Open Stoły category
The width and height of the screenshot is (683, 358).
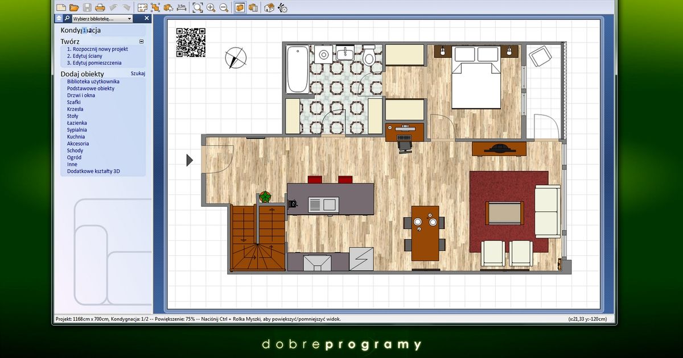tap(73, 116)
